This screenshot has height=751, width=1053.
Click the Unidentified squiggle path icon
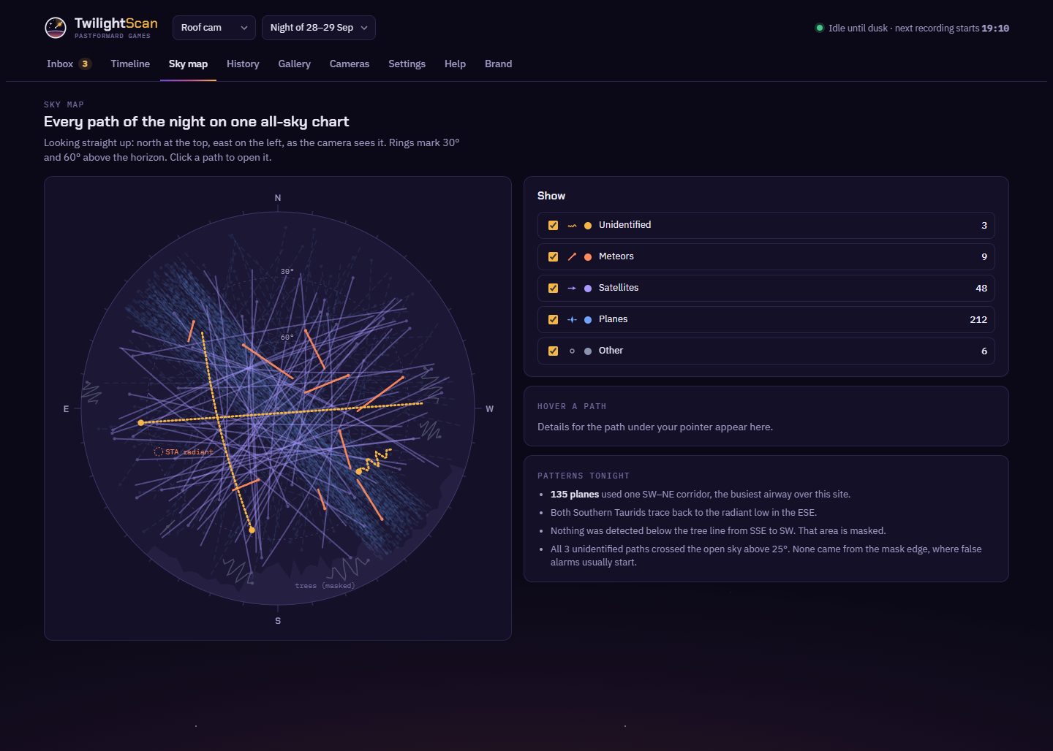point(572,225)
